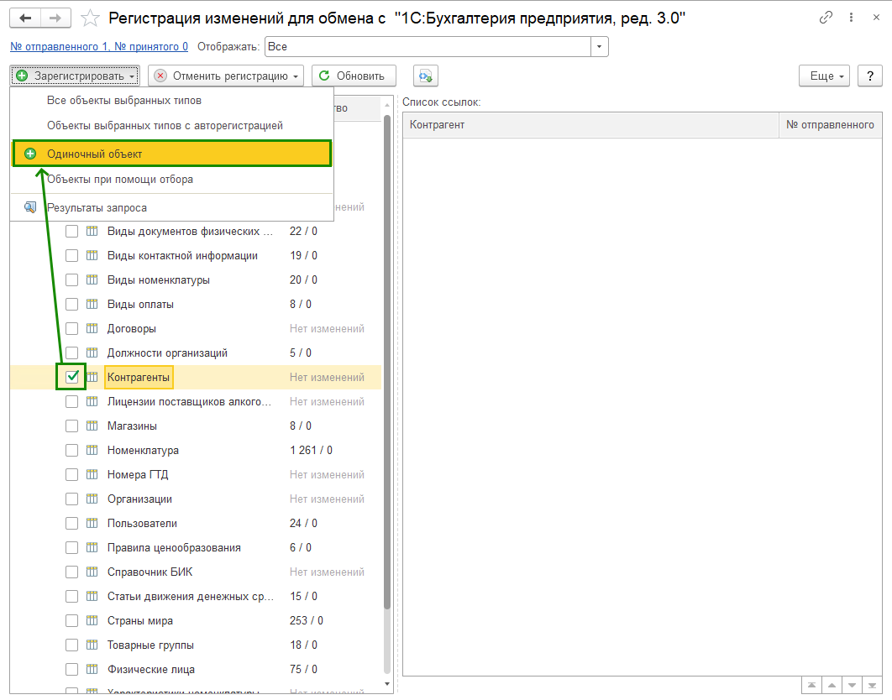The width and height of the screenshot is (892, 700).
Task: Enable the Номенклатура checkbox
Action: click(x=71, y=451)
